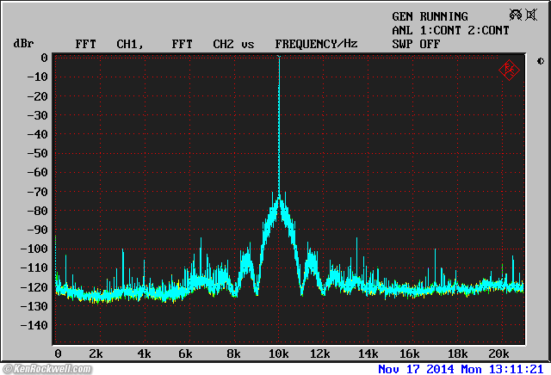Click the dBr unit label
The image size is (551, 375).
pos(23,44)
